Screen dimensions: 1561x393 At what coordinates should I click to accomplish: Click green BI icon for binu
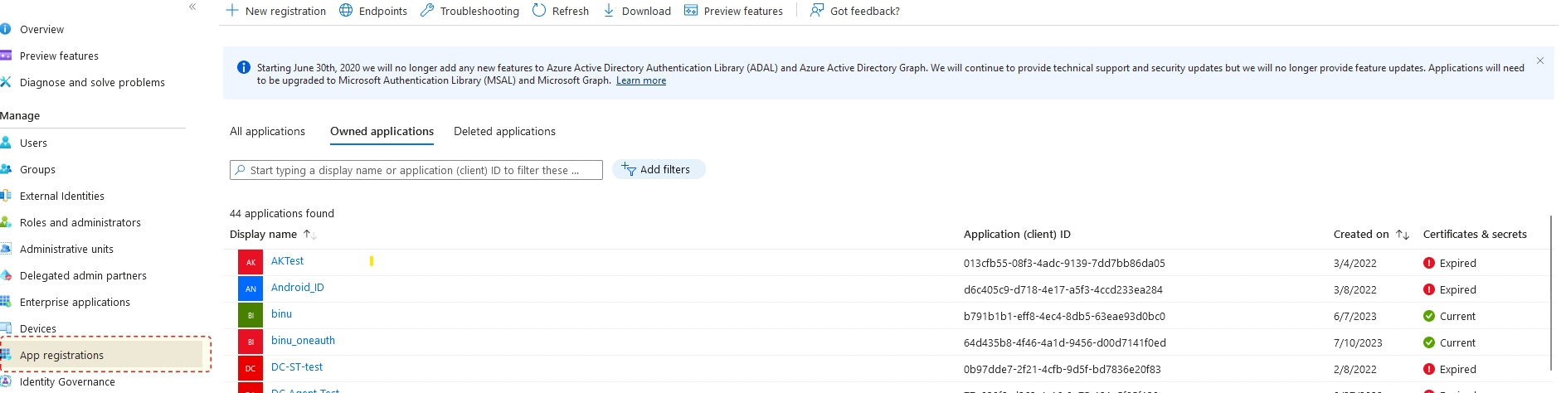(250, 315)
